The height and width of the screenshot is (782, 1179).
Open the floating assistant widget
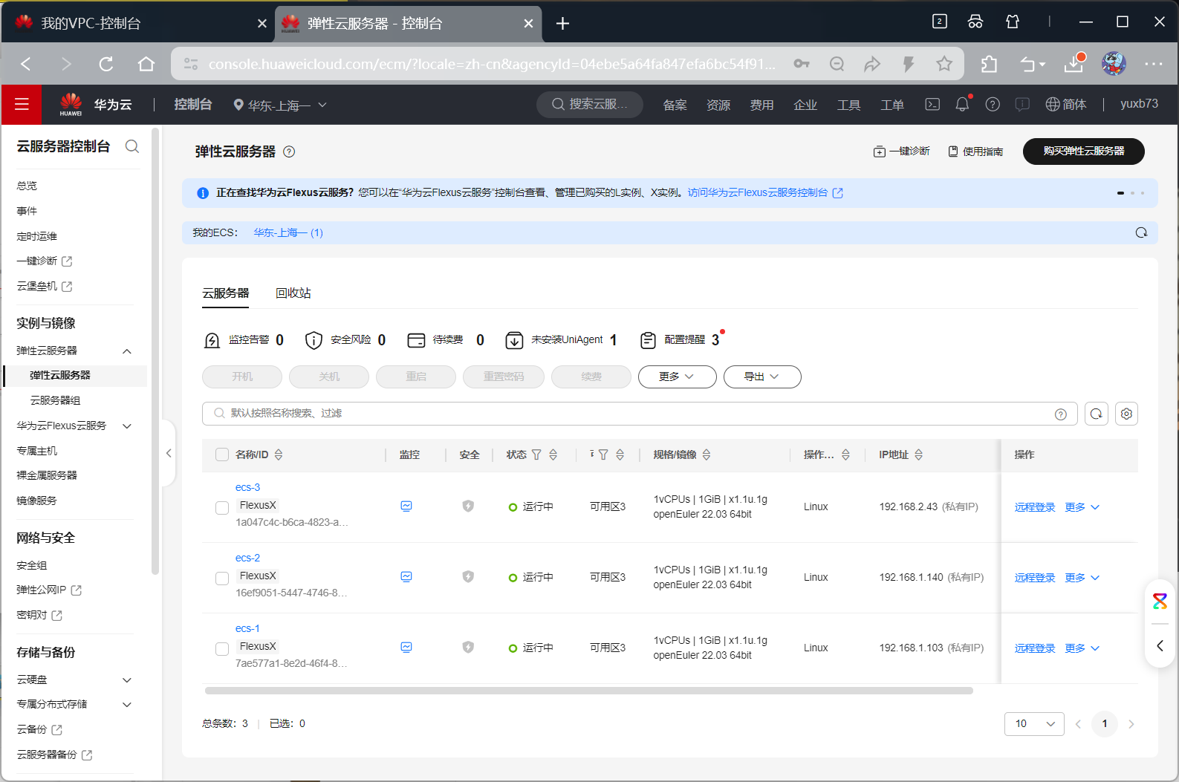1160,602
